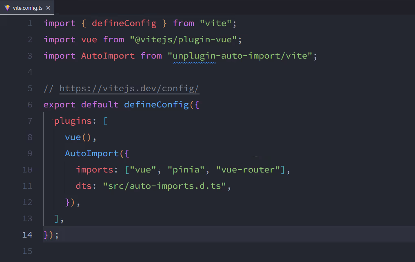The image size is (415, 262).
Task: Click line number 5 in gutter
Action: tap(30, 88)
